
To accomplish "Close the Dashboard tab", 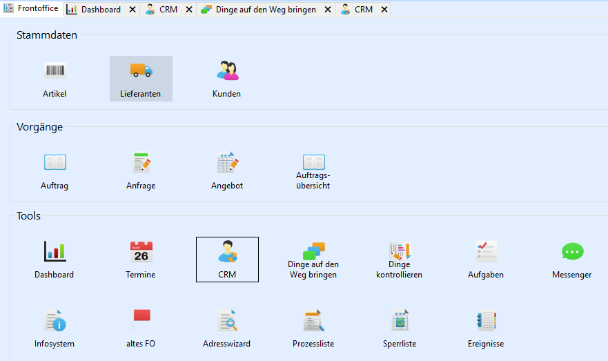I will (133, 10).
